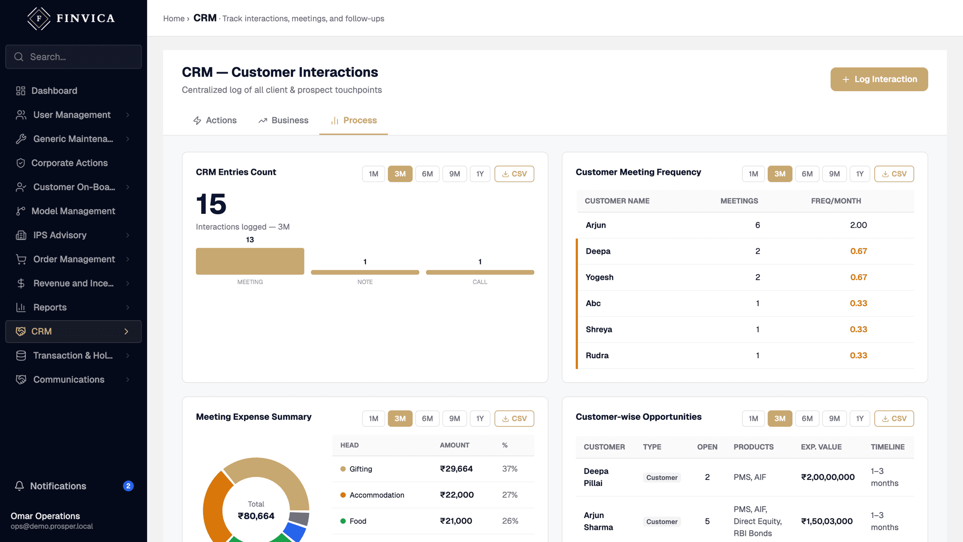This screenshot has height=542, width=963.
Task: Expand the CRM menu chevron
Action: pos(126,331)
